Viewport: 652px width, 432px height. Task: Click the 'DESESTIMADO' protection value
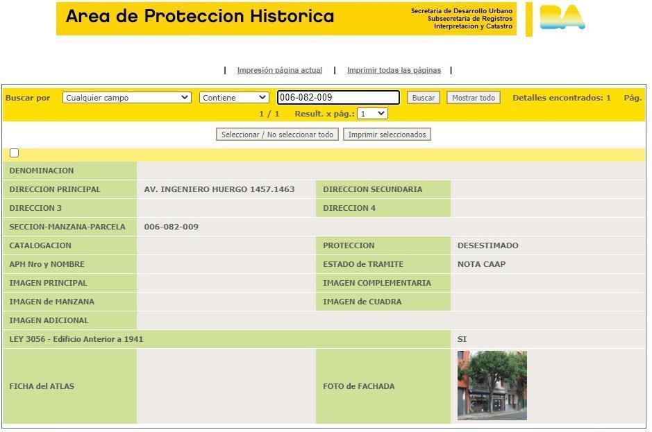(x=487, y=245)
